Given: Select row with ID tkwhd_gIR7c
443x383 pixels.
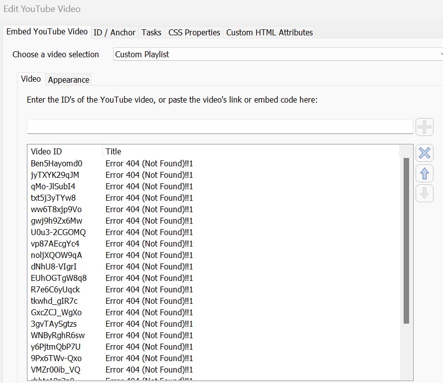Looking at the screenshot, I should click(214, 301).
